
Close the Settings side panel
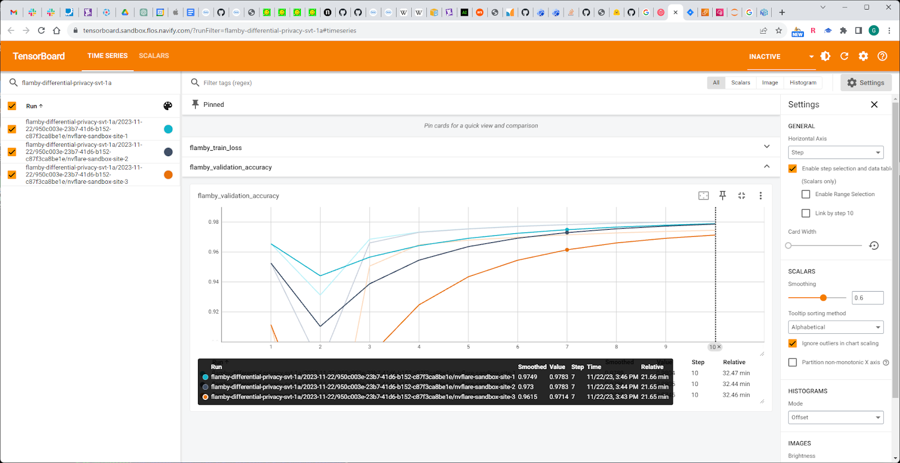click(874, 105)
